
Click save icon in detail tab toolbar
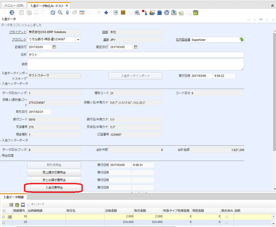(23, 205)
